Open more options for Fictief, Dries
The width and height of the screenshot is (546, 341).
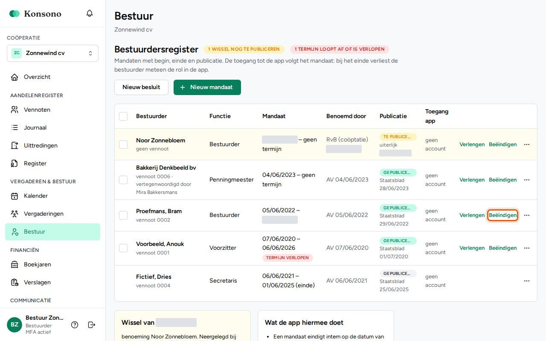pyautogui.click(x=527, y=281)
